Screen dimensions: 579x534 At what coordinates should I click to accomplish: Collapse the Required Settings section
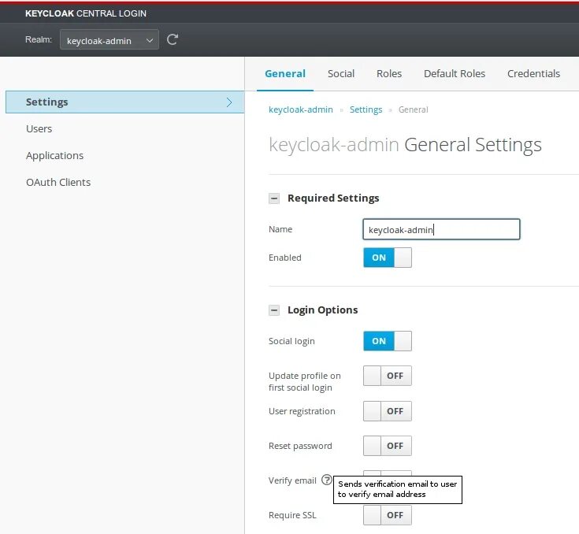[274, 198]
